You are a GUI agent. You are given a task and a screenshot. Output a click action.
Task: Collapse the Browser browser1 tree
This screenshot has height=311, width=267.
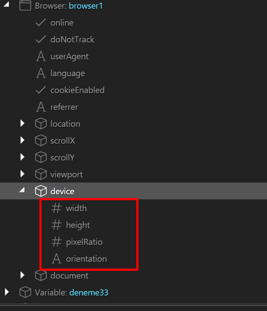pos(7,5)
